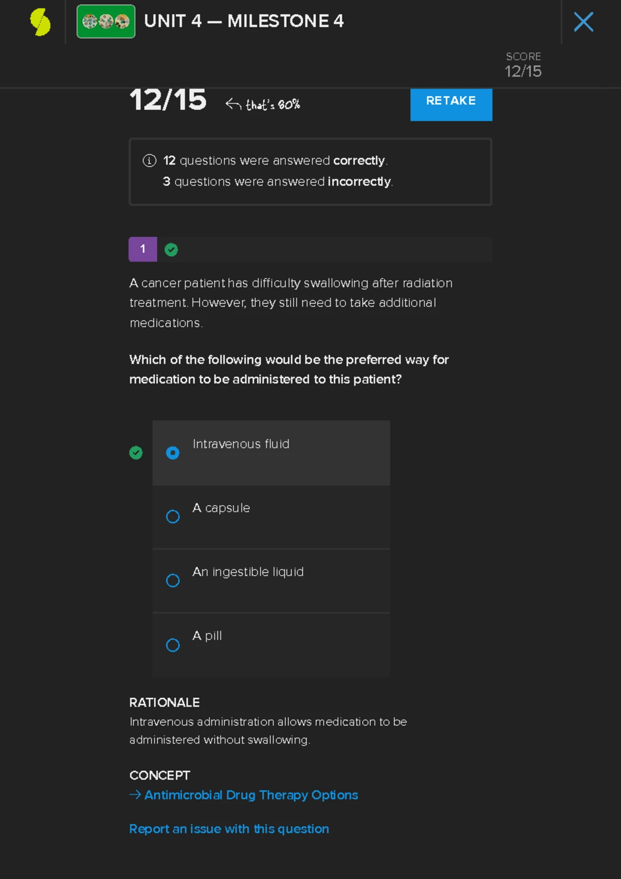Image resolution: width=621 pixels, height=879 pixels.
Task: Click green correct-answer checkmark left of Intravenous fluid
Action: (136, 453)
